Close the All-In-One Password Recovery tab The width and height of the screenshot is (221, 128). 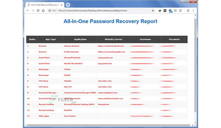tap(62, 5)
